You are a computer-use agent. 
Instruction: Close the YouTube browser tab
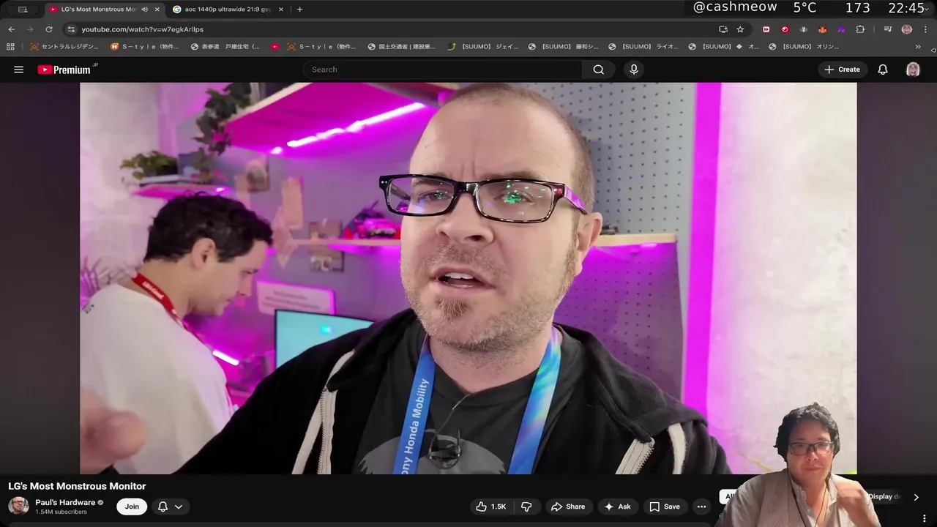pyautogui.click(x=157, y=10)
